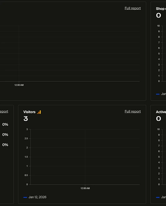The height and width of the screenshot is (206, 166).
Task: Click the 2.5 axis label on Visitors chart
Action: tap(26, 139)
